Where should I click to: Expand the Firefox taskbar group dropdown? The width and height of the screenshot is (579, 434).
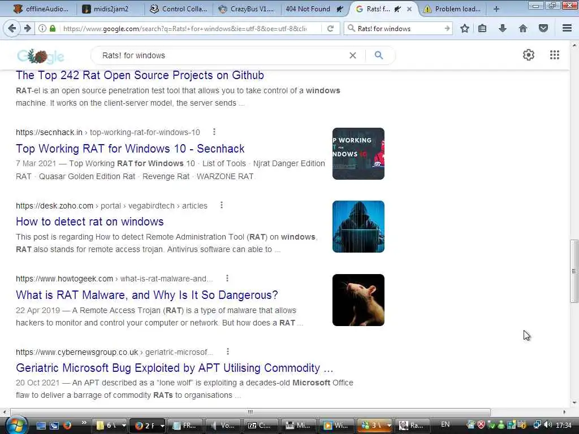tap(162, 426)
